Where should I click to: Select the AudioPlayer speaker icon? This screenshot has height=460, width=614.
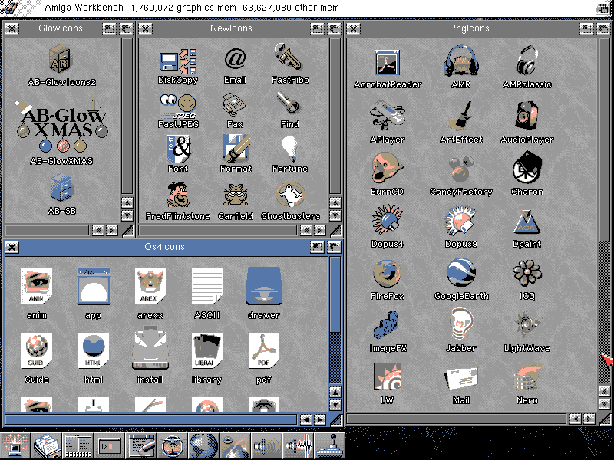click(x=527, y=115)
